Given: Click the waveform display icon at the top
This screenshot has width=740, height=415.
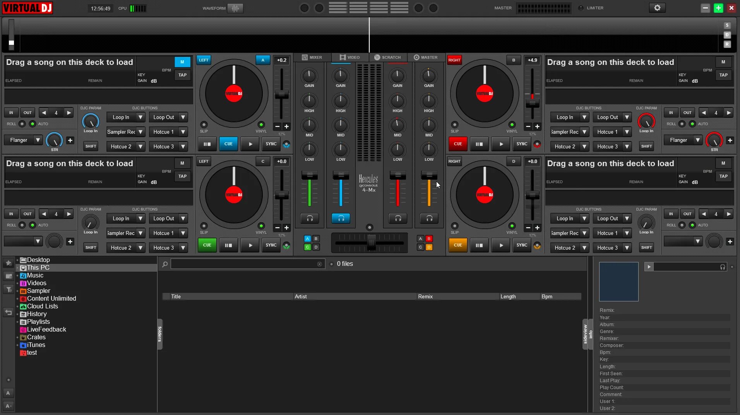Looking at the screenshot, I should coord(235,8).
